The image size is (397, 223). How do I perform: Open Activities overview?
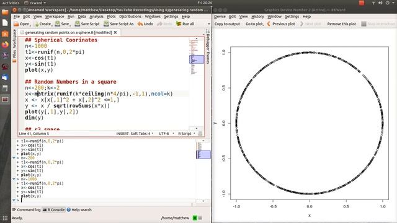tap(11, 2)
